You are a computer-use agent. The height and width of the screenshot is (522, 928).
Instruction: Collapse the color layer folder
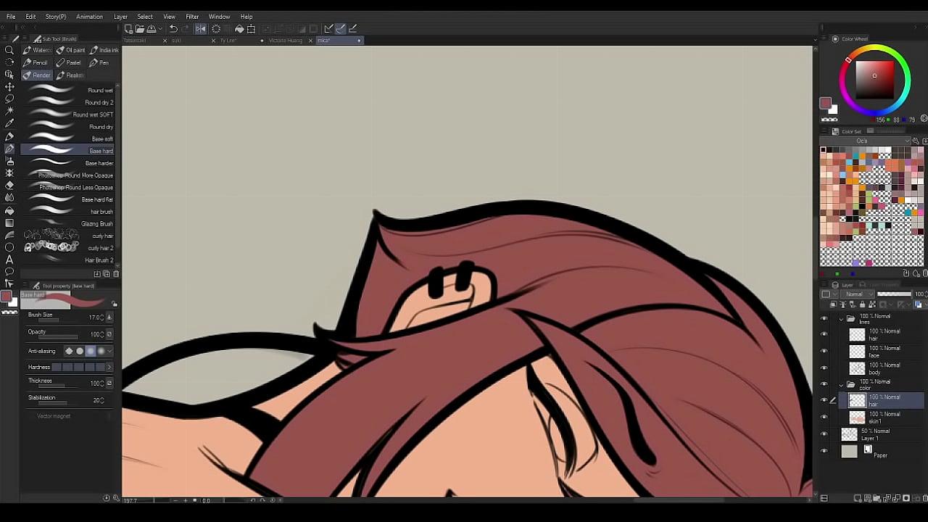click(841, 384)
